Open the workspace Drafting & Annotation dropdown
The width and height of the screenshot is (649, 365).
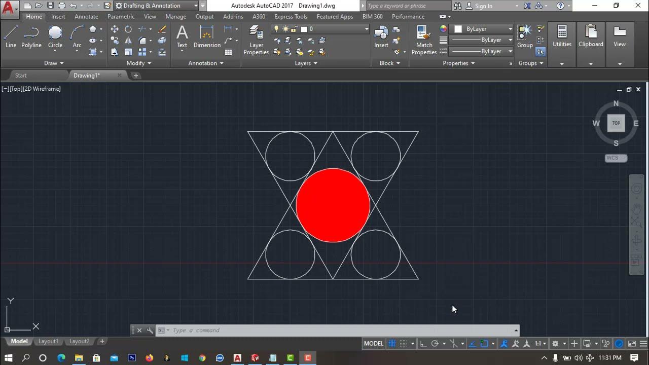pyautogui.click(x=156, y=6)
